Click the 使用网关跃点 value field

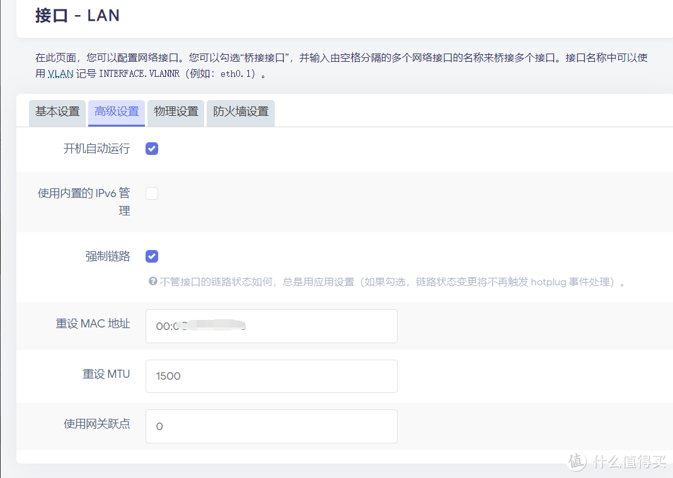click(x=271, y=426)
